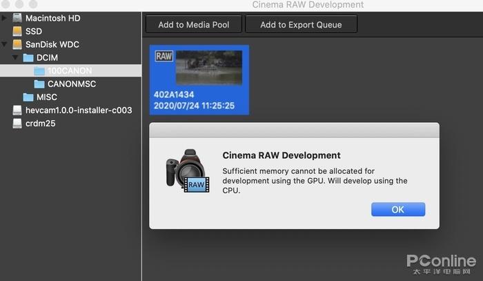483x281 pixels.
Task: Select the crdm25 disk icon
Action: tap(17, 124)
